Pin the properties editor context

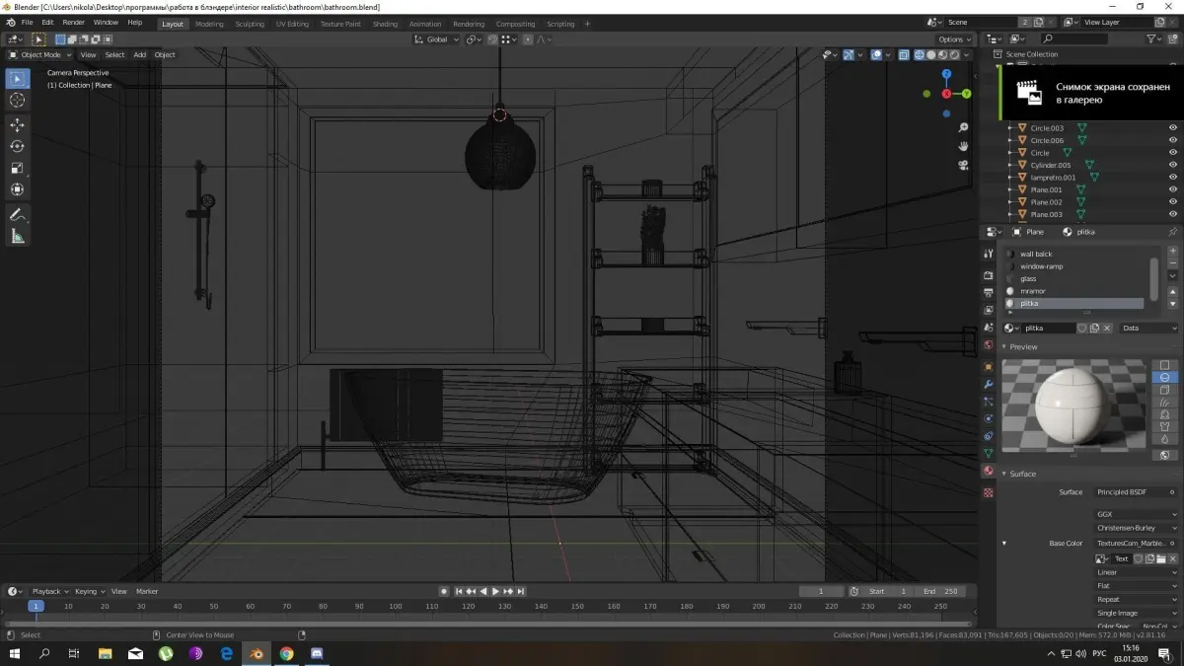[1172, 232]
